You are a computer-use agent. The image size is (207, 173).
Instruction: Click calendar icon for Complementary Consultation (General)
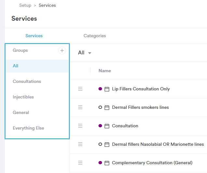click(x=107, y=163)
